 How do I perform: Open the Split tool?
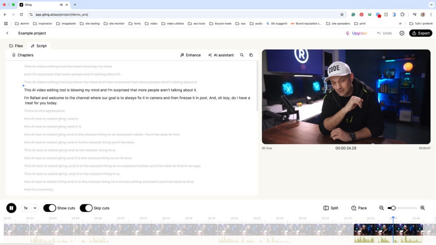[331, 208]
